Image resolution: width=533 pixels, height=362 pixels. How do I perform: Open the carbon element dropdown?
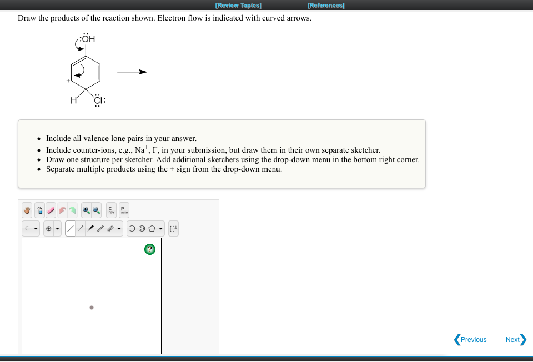pyautogui.click(x=34, y=228)
